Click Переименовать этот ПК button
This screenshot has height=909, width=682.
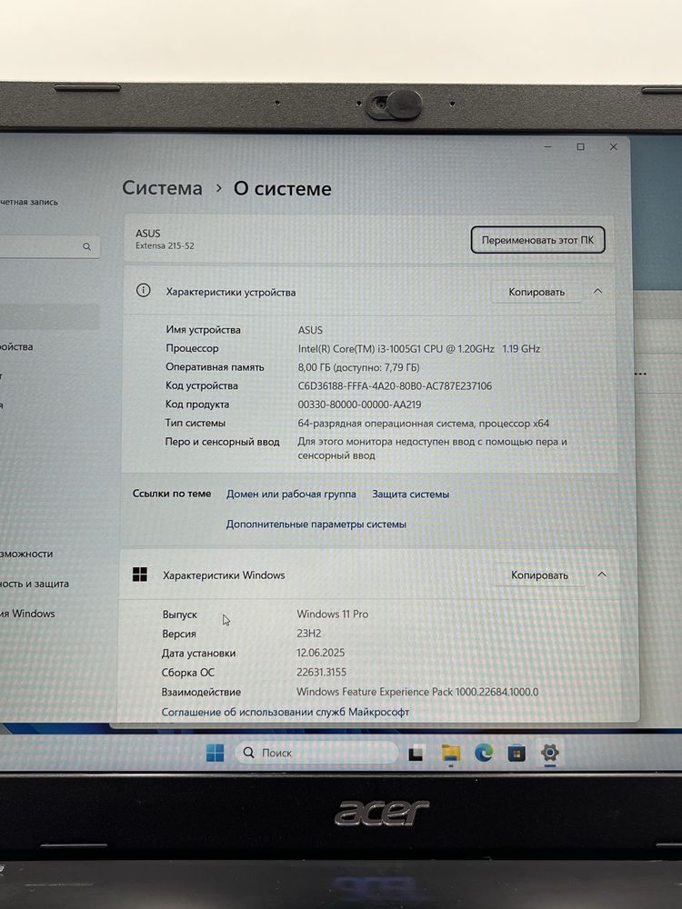[537, 240]
